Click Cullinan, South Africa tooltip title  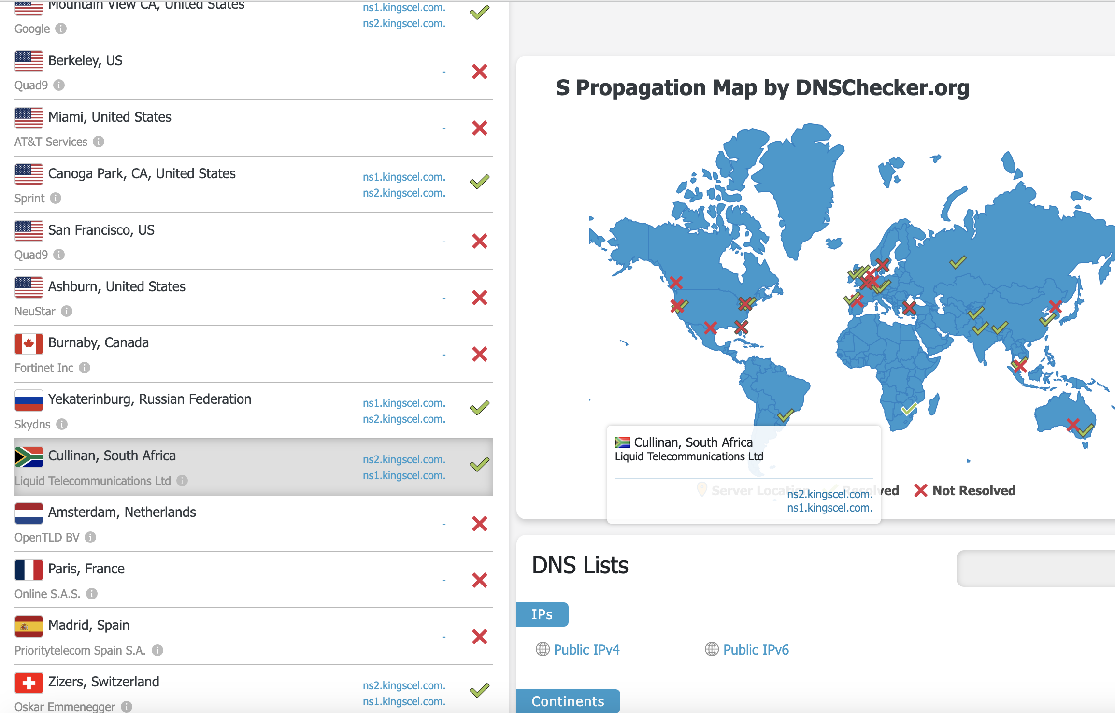pos(693,442)
